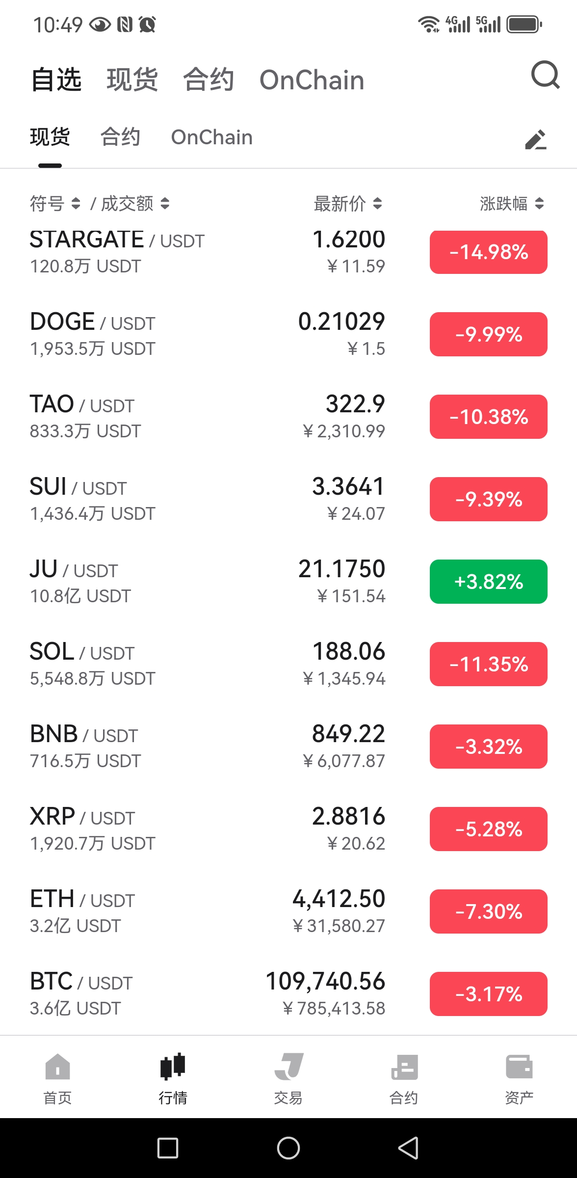This screenshot has width=577, height=1178.
Task: Tap the pencil edit watchlist icon
Action: click(535, 139)
